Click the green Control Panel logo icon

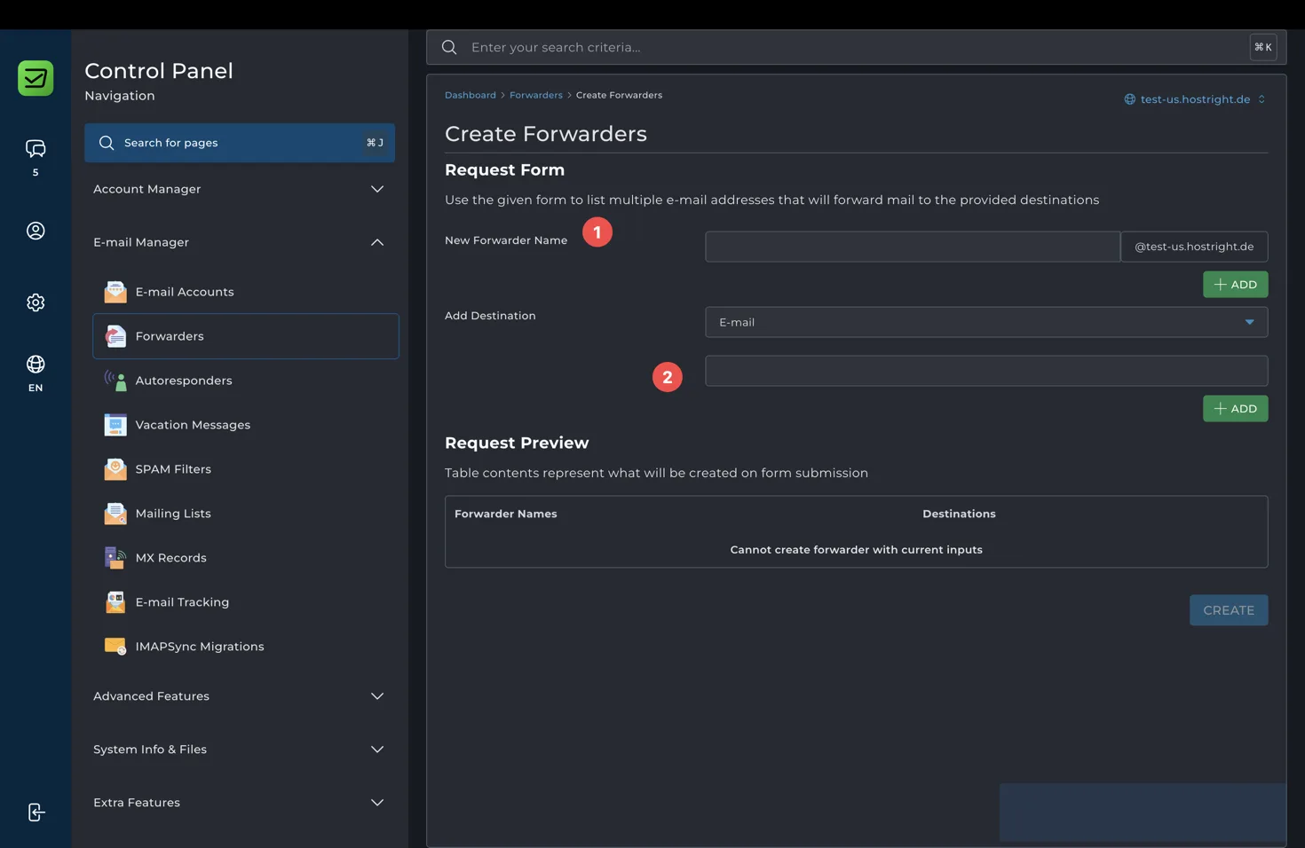click(36, 78)
